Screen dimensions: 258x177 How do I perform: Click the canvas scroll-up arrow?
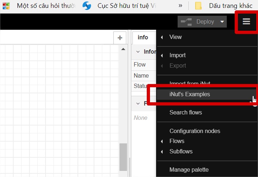click(123, 49)
